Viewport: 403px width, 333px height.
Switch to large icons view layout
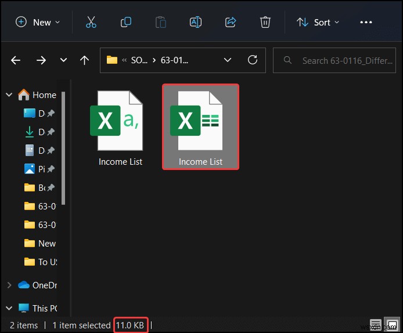click(392, 324)
